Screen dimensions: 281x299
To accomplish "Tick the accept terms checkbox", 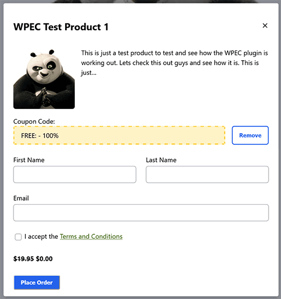I will coord(19,237).
